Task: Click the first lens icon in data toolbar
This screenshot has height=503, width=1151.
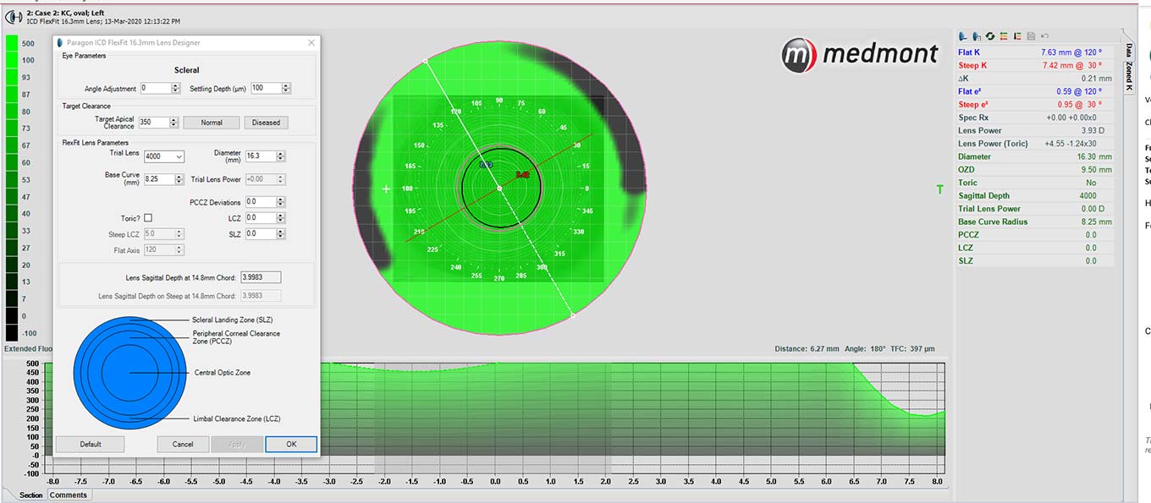Action: (963, 36)
